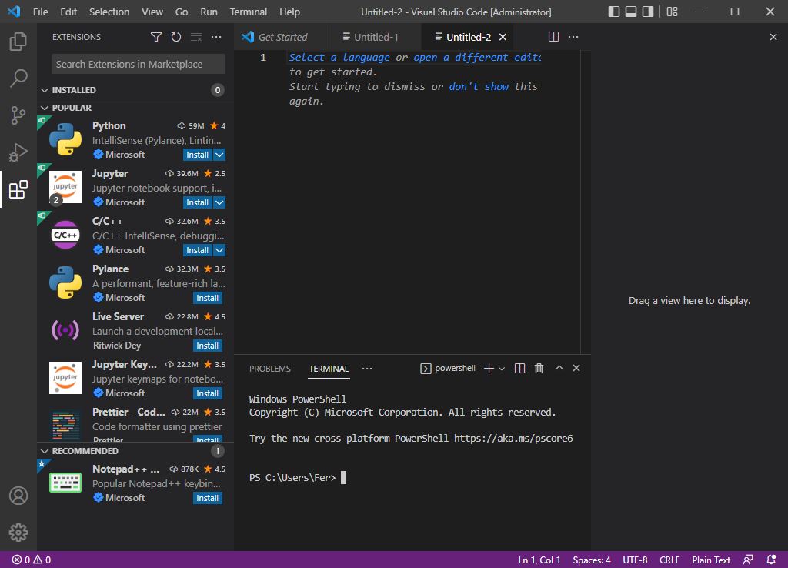Open the Selection menu

(x=109, y=12)
